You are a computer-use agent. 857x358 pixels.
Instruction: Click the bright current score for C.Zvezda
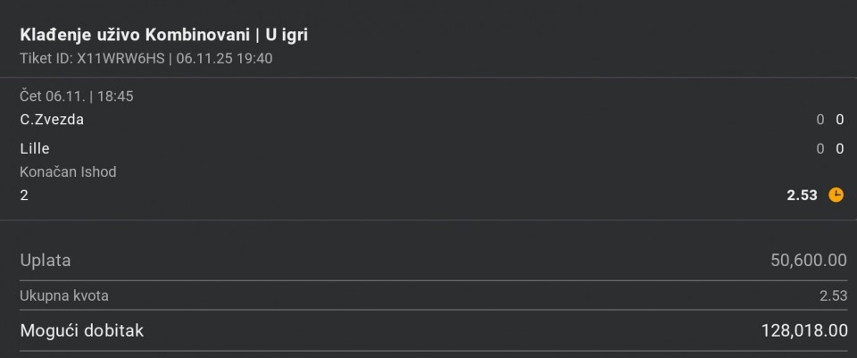839,120
